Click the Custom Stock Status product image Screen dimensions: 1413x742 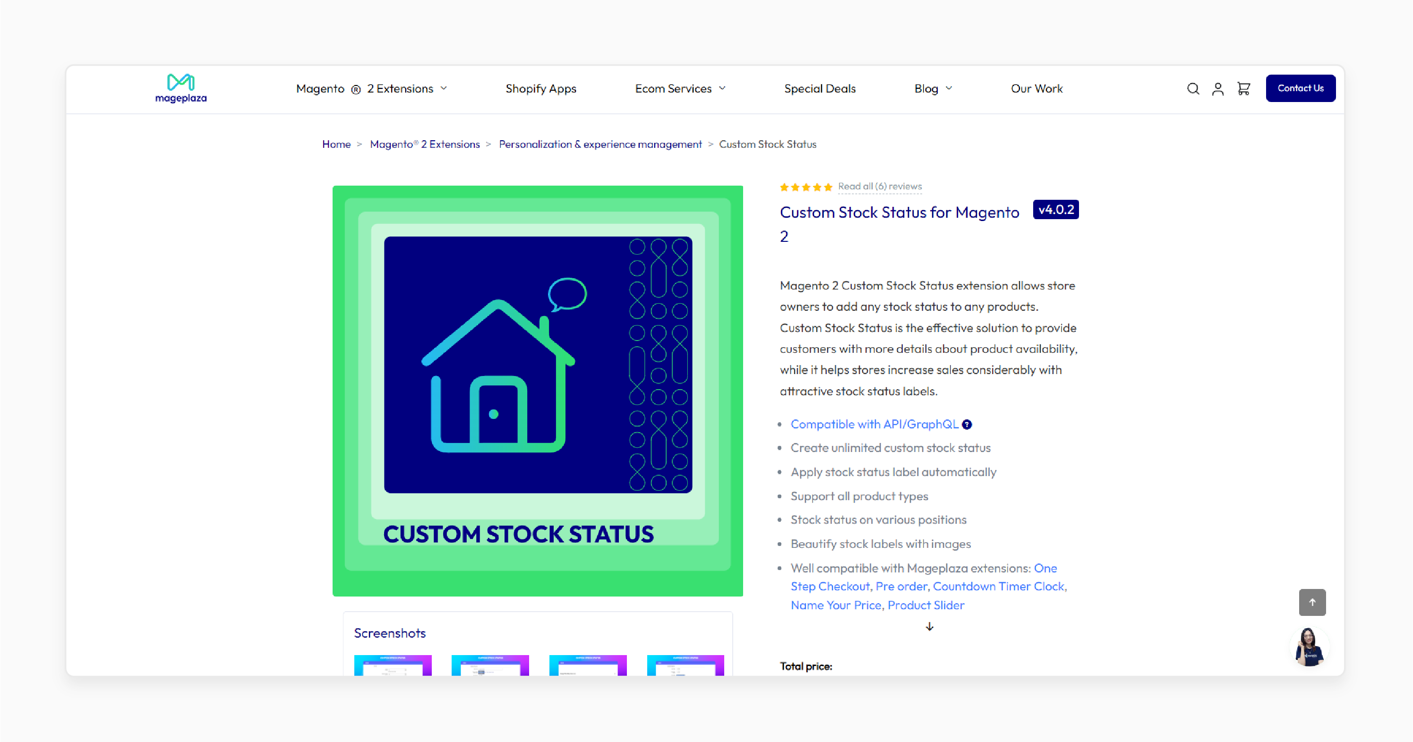(538, 391)
